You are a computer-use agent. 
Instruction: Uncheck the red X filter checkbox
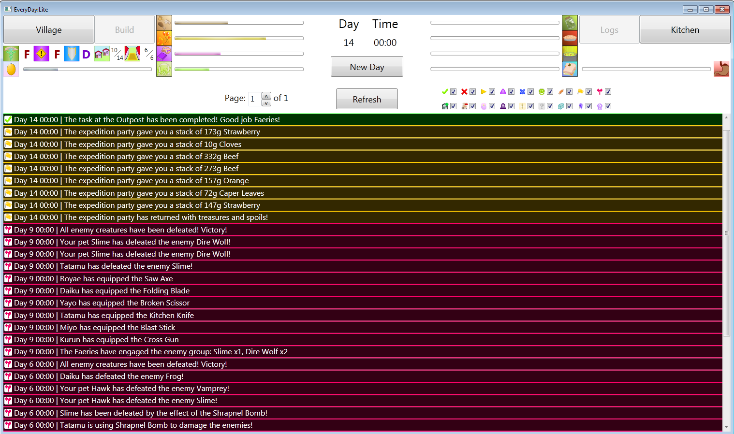(x=473, y=92)
